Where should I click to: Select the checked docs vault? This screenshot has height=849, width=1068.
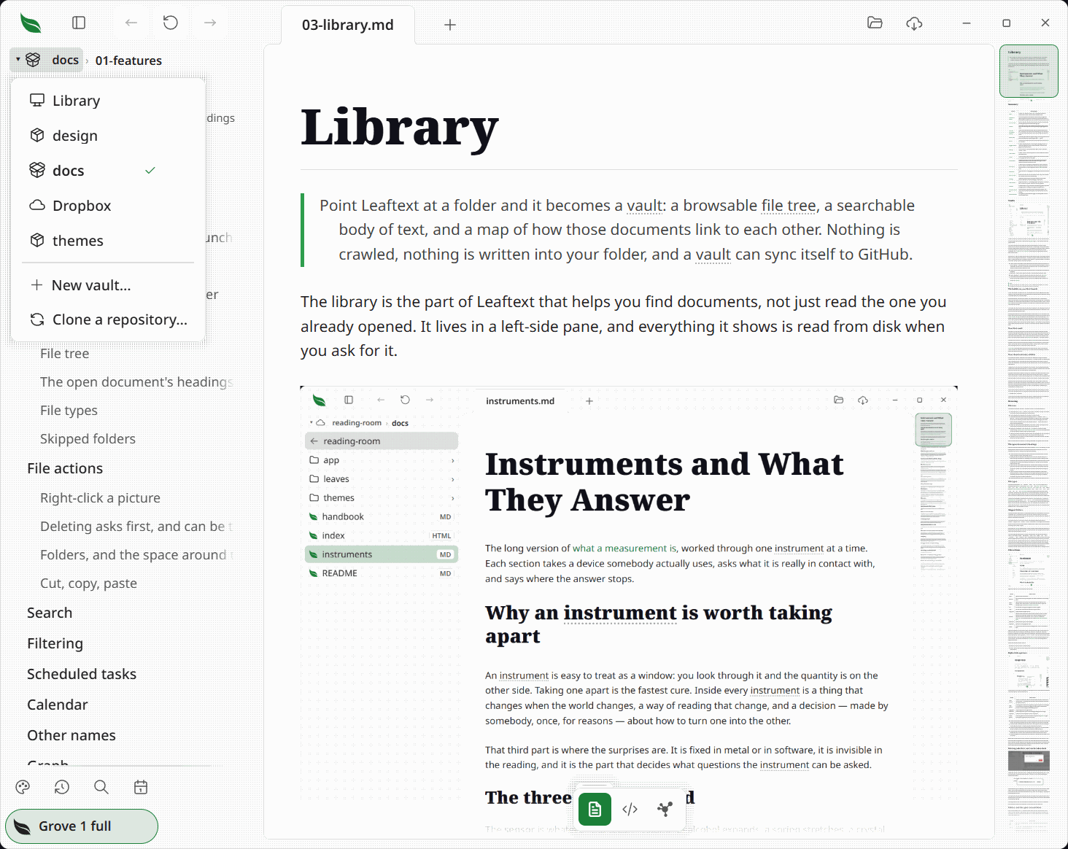pos(108,171)
